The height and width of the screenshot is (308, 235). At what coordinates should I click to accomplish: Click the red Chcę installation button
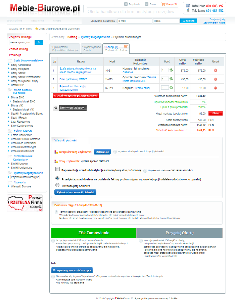pyautogui.click(x=215, y=114)
